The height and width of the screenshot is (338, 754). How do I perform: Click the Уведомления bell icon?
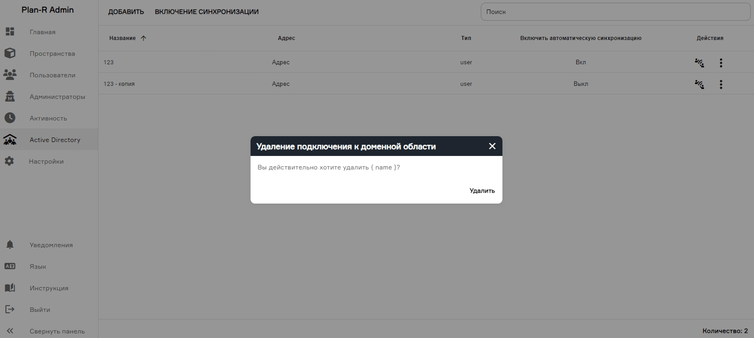(x=10, y=245)
